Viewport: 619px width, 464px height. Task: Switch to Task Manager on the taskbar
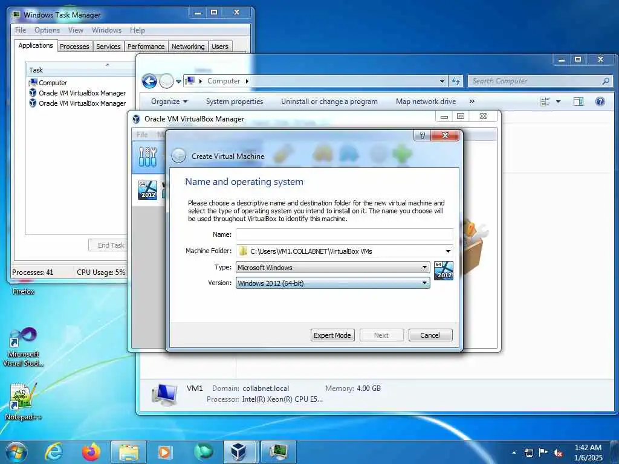[278, 452]
